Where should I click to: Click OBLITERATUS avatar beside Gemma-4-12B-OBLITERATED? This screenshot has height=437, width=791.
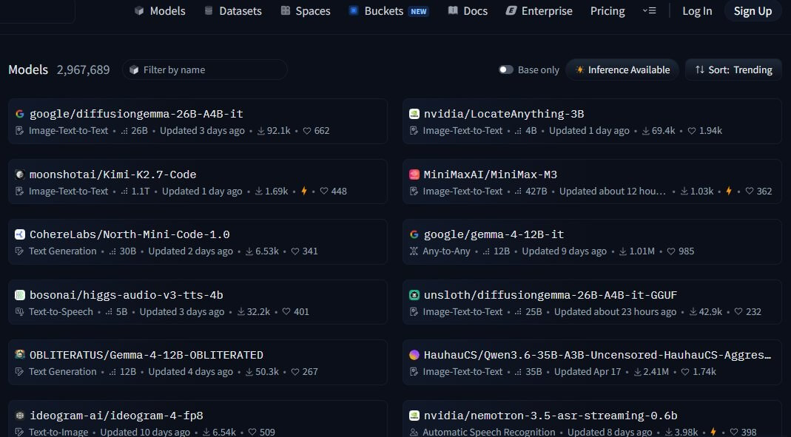(x=20, y=355)
